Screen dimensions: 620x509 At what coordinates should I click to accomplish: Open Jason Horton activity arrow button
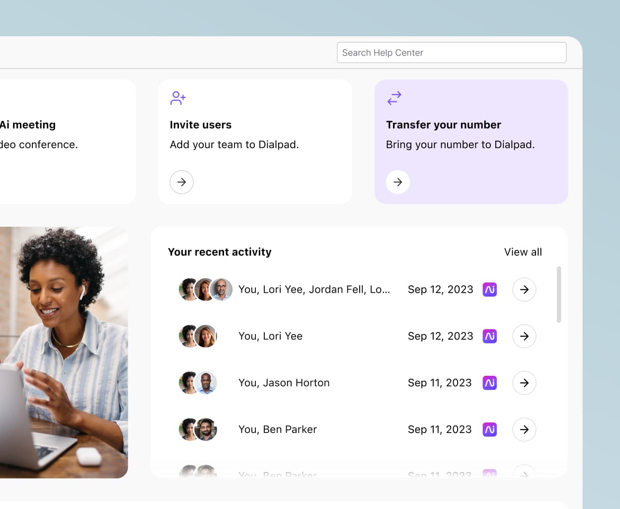point(524,383)
